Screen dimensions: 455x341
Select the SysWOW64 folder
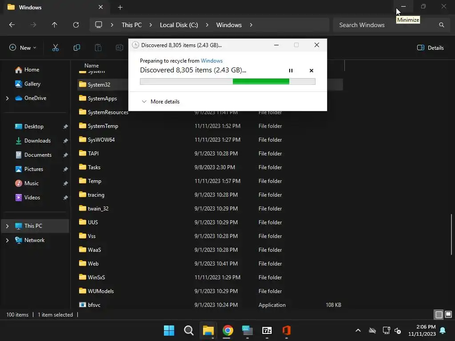(x=210, y=140)
